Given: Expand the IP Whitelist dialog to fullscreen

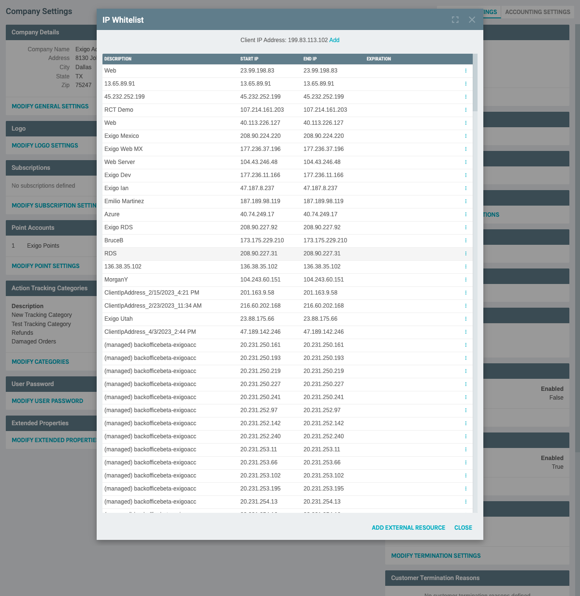Looking at the screenshot, I should click(455, 19).
